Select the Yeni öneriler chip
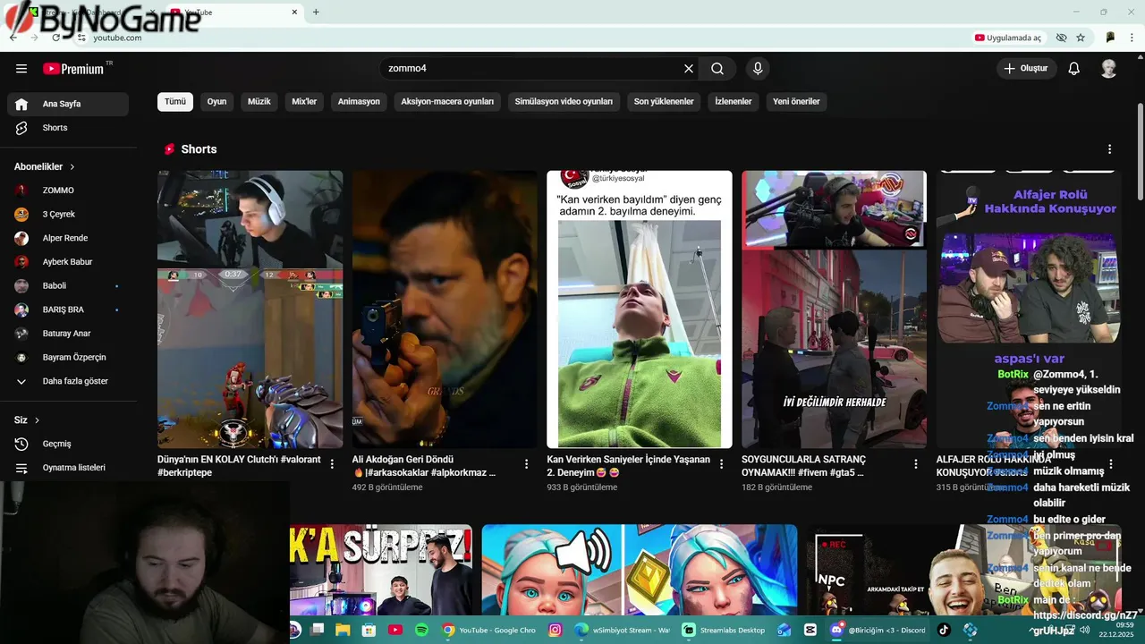The image size is (1145, 644). tap(796, 102)
